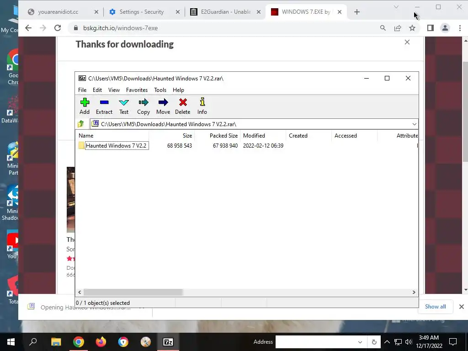Switch to the E2Guardian tab

[226, 12]
